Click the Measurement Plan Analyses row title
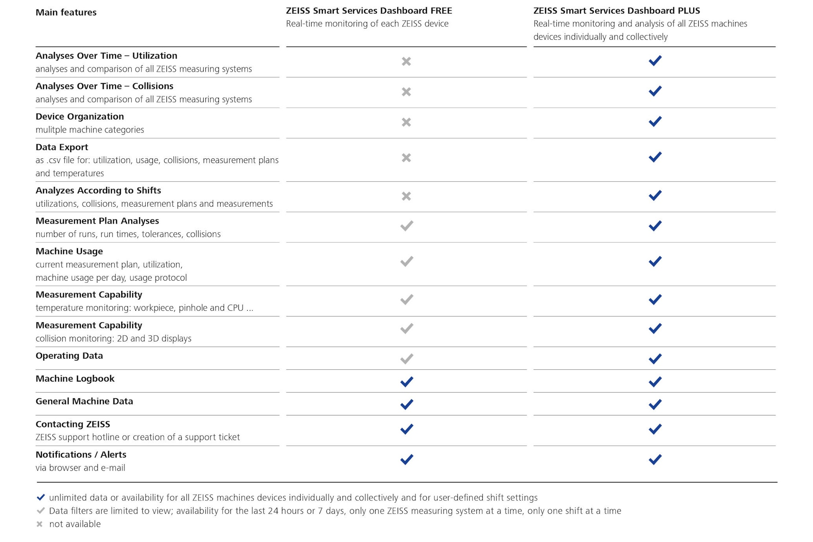Screen dimensions: 813x542 point(97,221)
